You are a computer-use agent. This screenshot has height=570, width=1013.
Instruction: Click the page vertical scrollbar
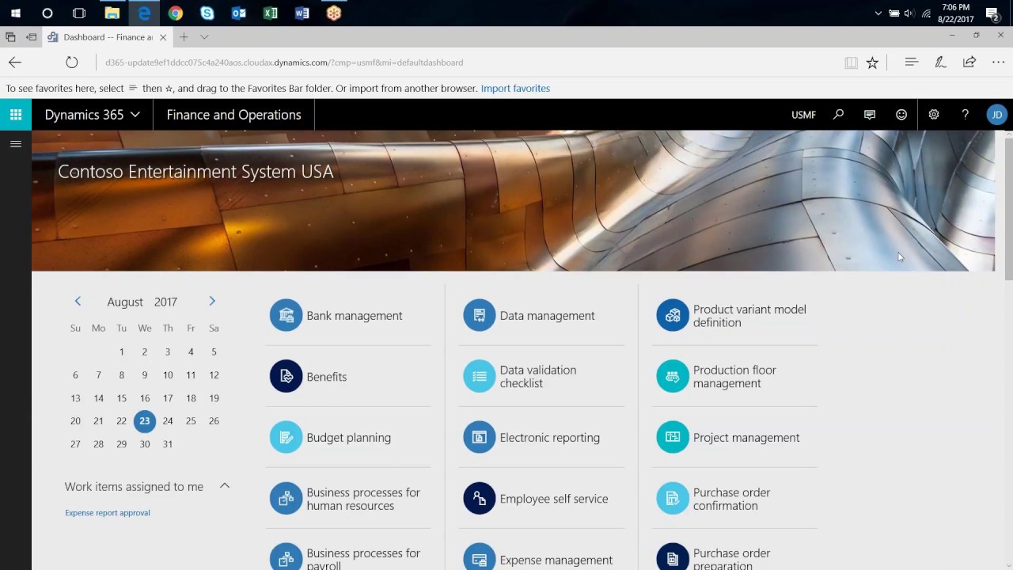point(1008,207)
